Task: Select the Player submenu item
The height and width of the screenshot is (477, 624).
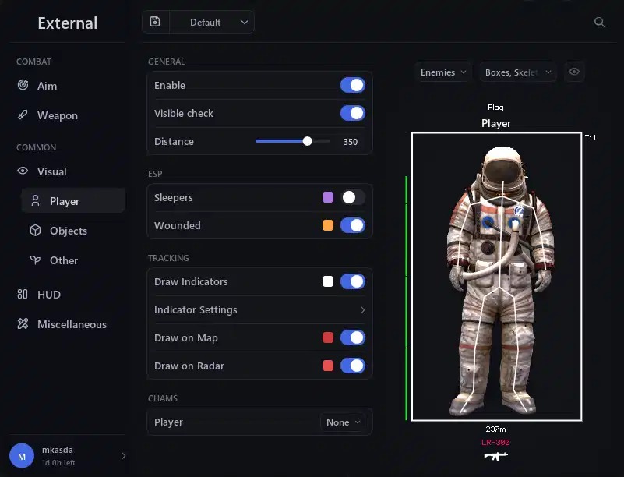Action: pyautogui.click(x=65, y=201)
